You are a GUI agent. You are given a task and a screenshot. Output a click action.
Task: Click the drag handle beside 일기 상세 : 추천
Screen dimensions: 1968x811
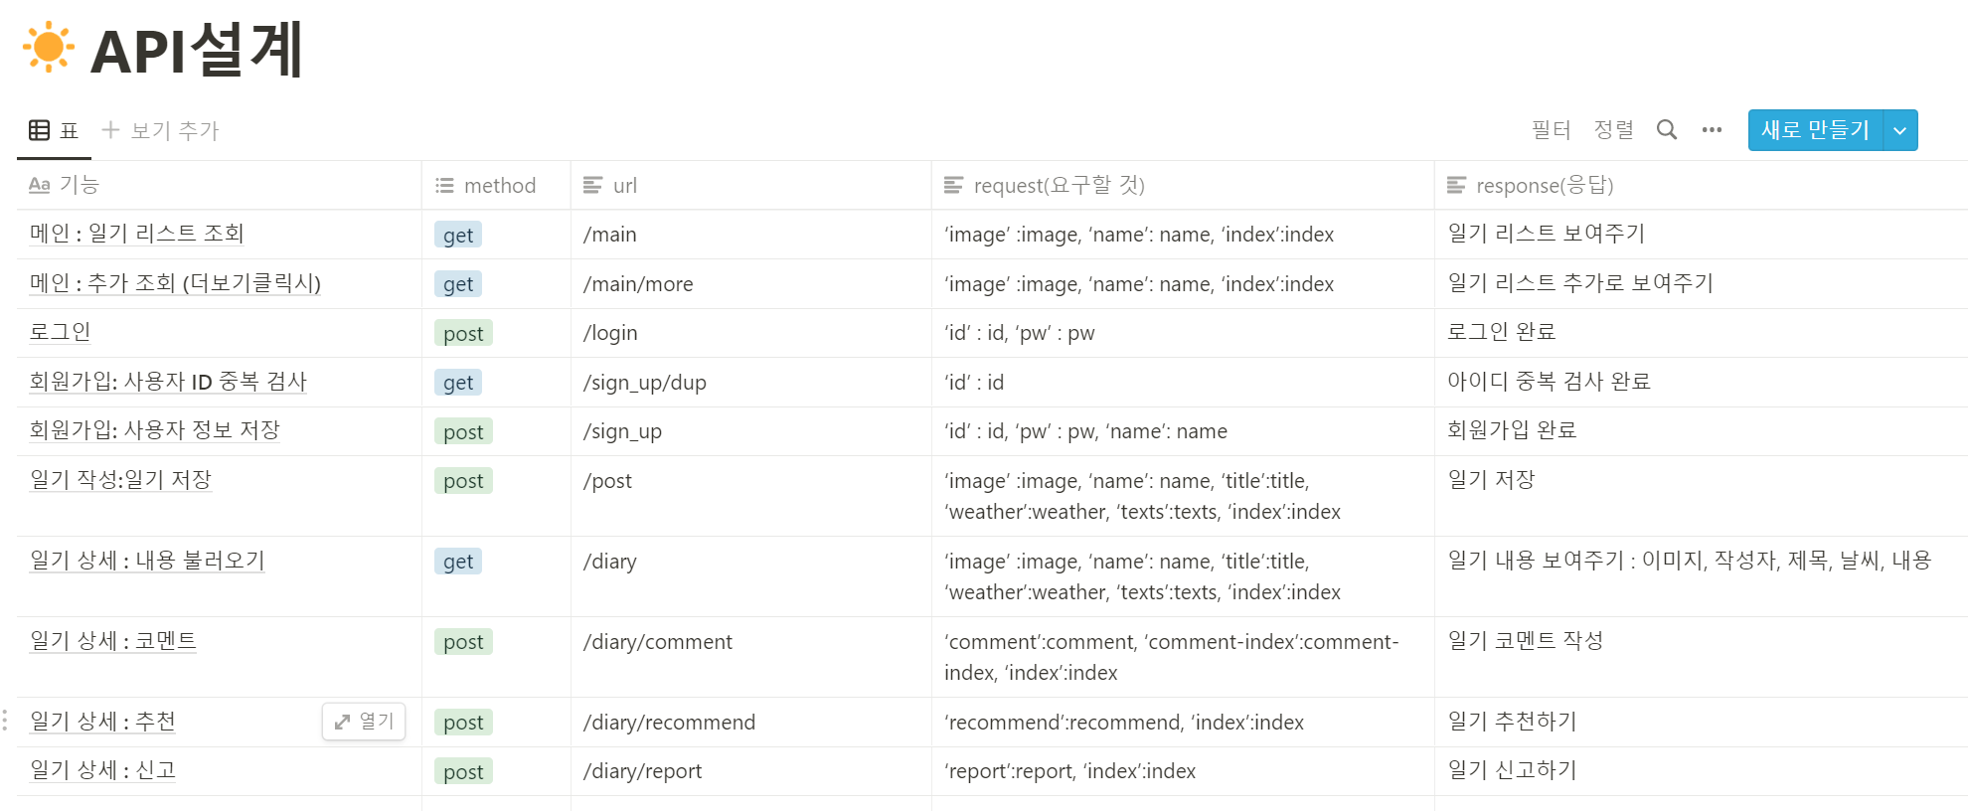(5, 721)
